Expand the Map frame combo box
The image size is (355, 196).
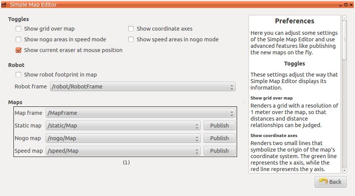pos(140,113)
